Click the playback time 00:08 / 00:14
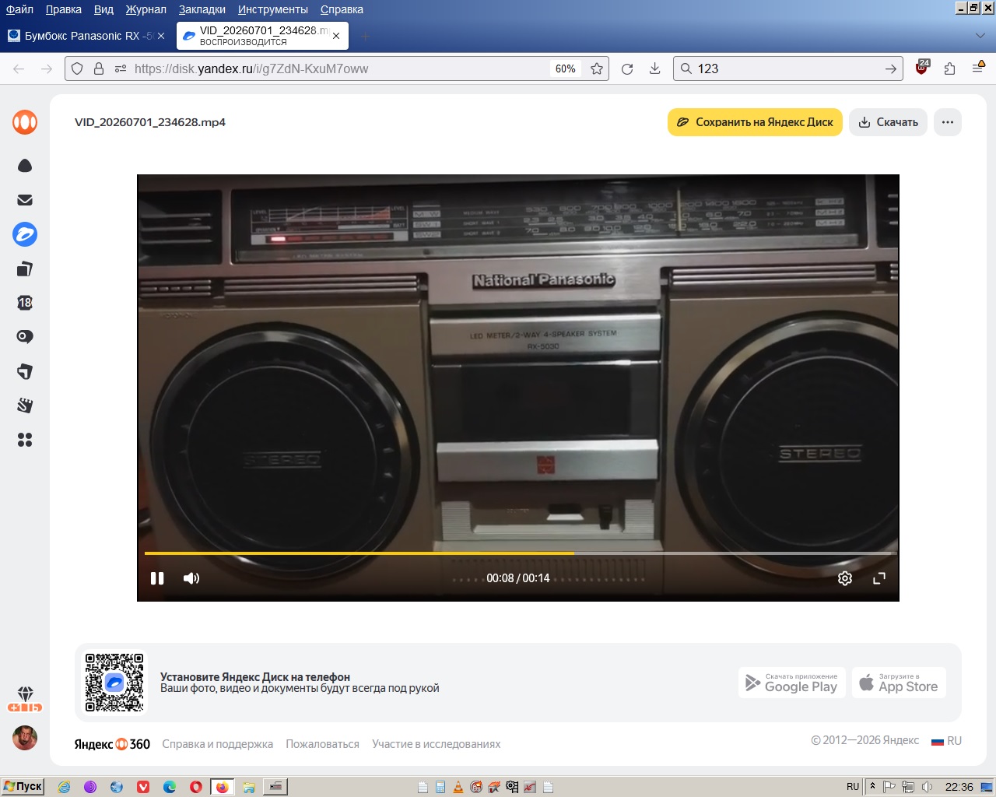This screenshot has height=797, width=996. [x=518, y=578]
